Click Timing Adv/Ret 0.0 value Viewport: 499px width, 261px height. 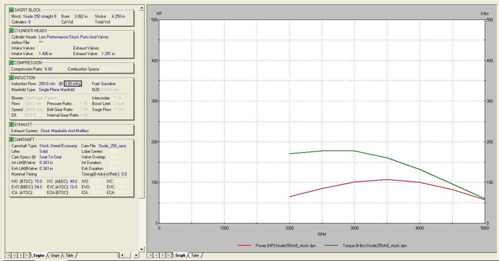124,174
